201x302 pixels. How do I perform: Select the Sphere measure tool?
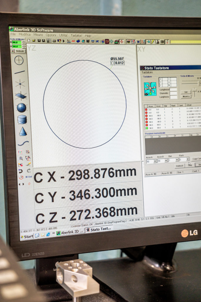[21, 108]
